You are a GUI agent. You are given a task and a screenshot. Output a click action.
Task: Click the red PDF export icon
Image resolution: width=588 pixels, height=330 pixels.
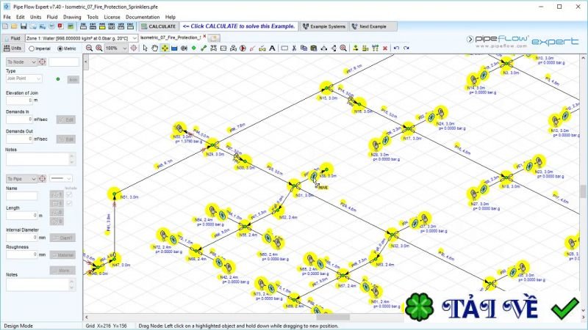pyautogui.click(x=60, y=26)
